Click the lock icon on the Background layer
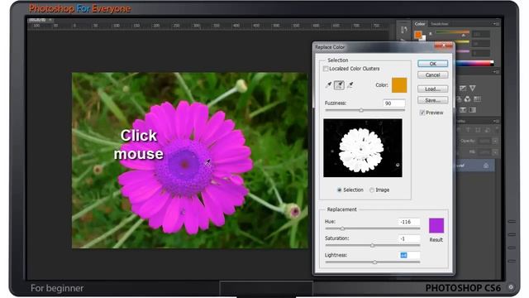This screenshot has height=298, width=529. [x=486, y=166]
